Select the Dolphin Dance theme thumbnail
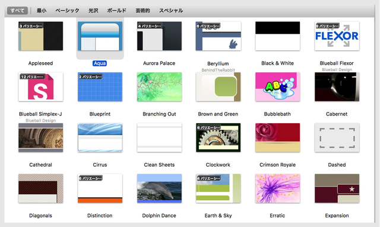This screenshot has width=380, height=227. point(159,188)
